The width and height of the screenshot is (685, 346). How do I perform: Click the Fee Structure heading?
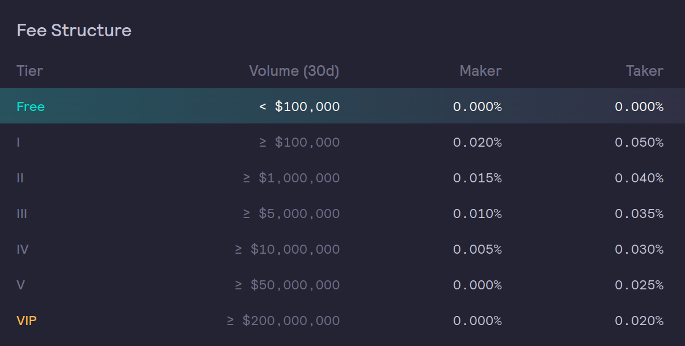pos(74,30)
